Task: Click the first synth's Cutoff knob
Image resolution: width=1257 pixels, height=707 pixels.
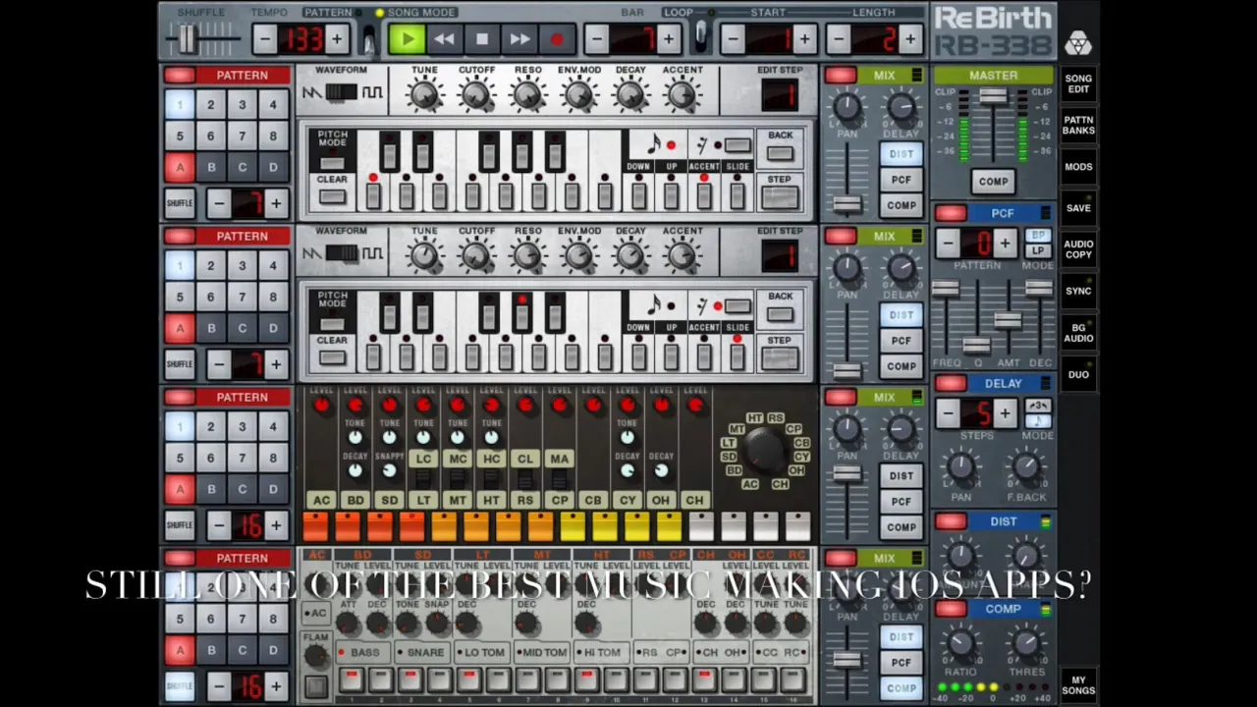Action: [x=475, y=94]
